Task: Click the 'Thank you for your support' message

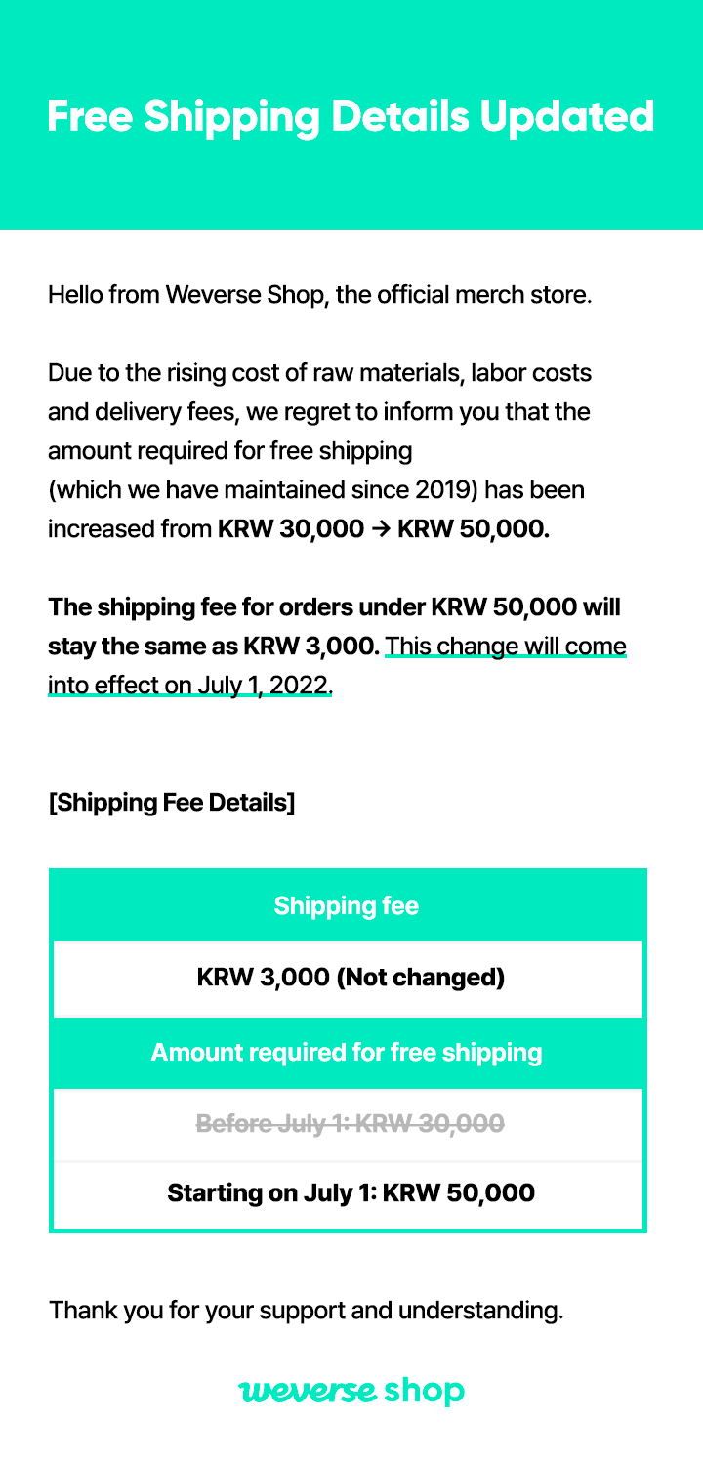Action: (306, 1309)
